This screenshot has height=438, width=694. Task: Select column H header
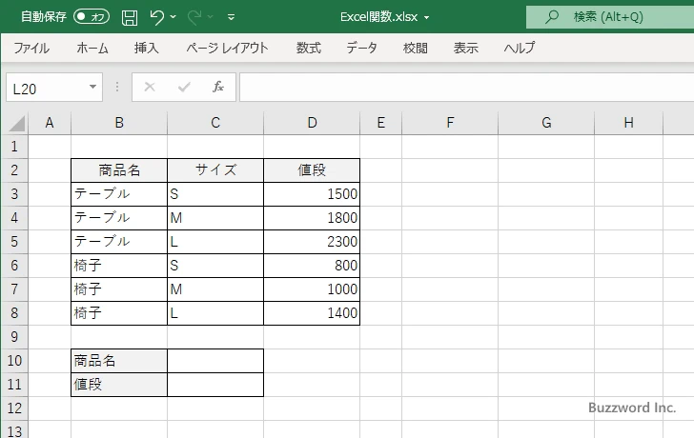pos(629,123)
